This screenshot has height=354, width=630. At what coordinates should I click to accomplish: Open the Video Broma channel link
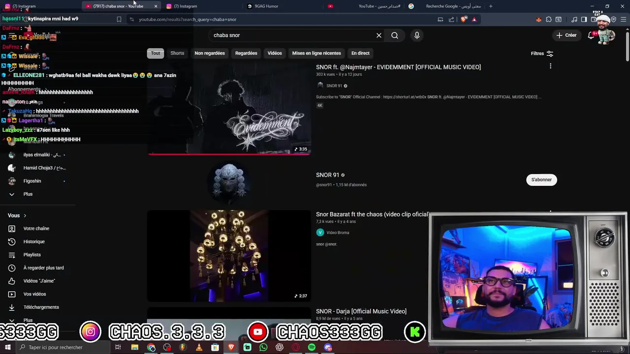pos(338,233)
